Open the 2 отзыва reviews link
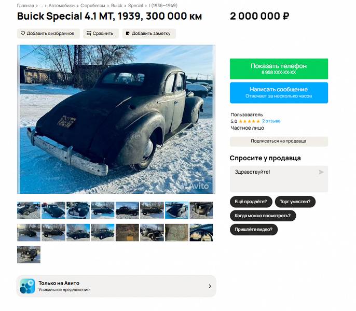 pos(271,121)
